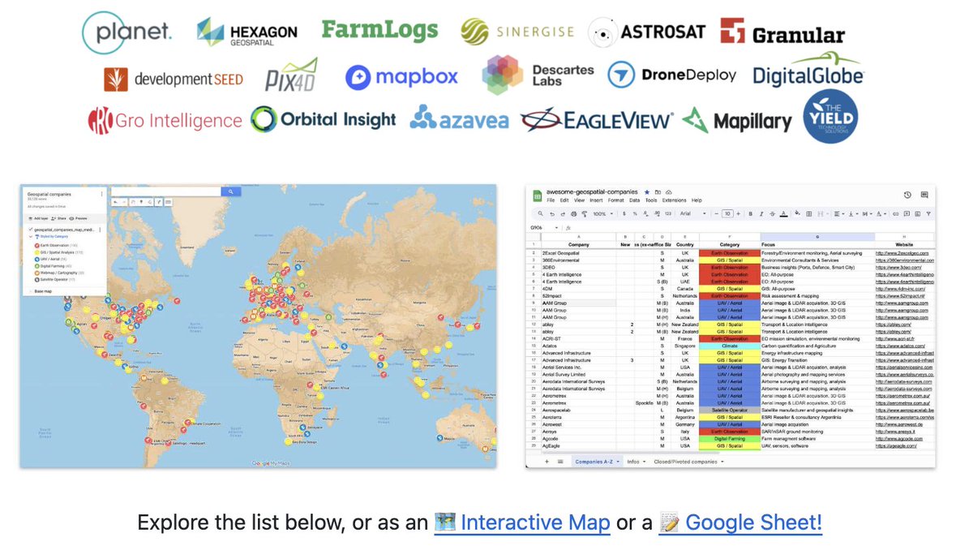Open the Format menu in sheet

pos(615,200)
